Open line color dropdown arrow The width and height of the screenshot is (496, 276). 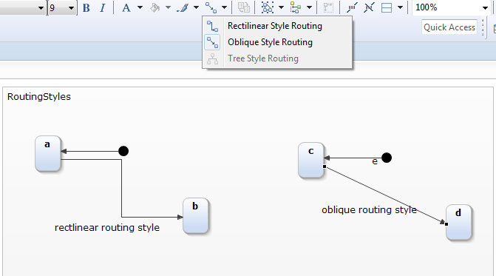(x=196, y=7)
